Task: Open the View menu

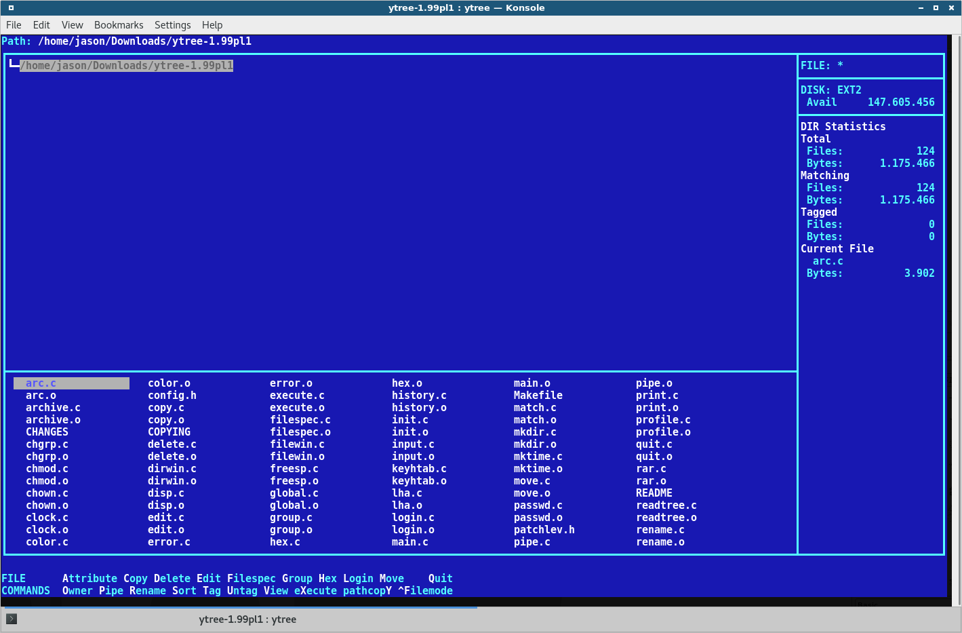Action: coord(73,25)
